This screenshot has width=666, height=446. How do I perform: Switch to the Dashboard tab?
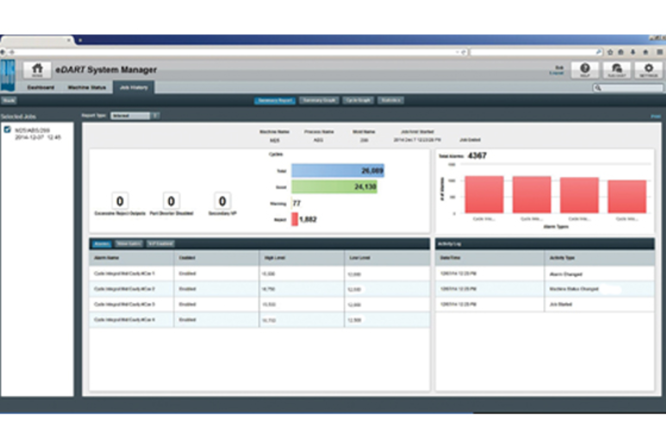click(x=41, y=87)
